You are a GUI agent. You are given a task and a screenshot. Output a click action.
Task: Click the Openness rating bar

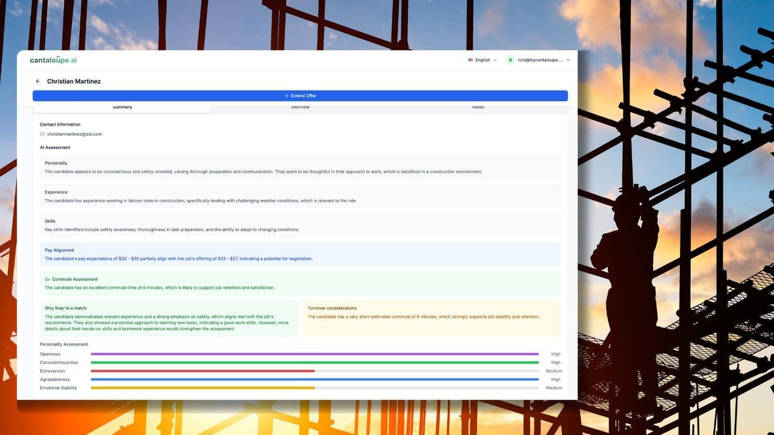[x=315, y=353]
